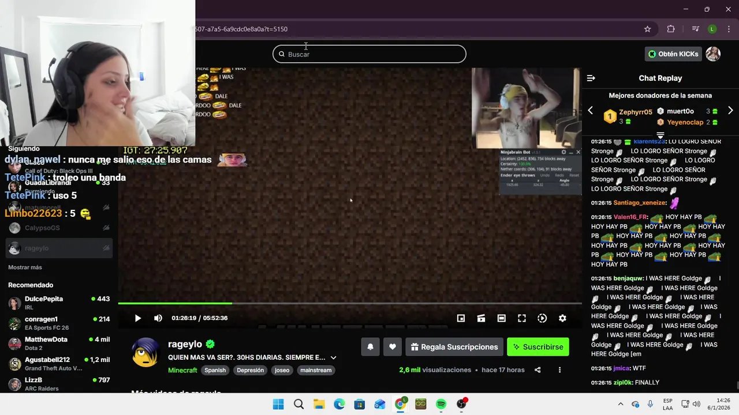Focus the Buscar search field

pos(369,54)
